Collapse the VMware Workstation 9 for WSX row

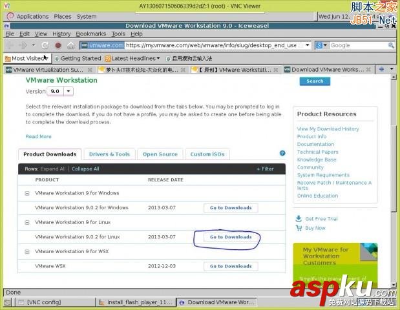(27, 252)
